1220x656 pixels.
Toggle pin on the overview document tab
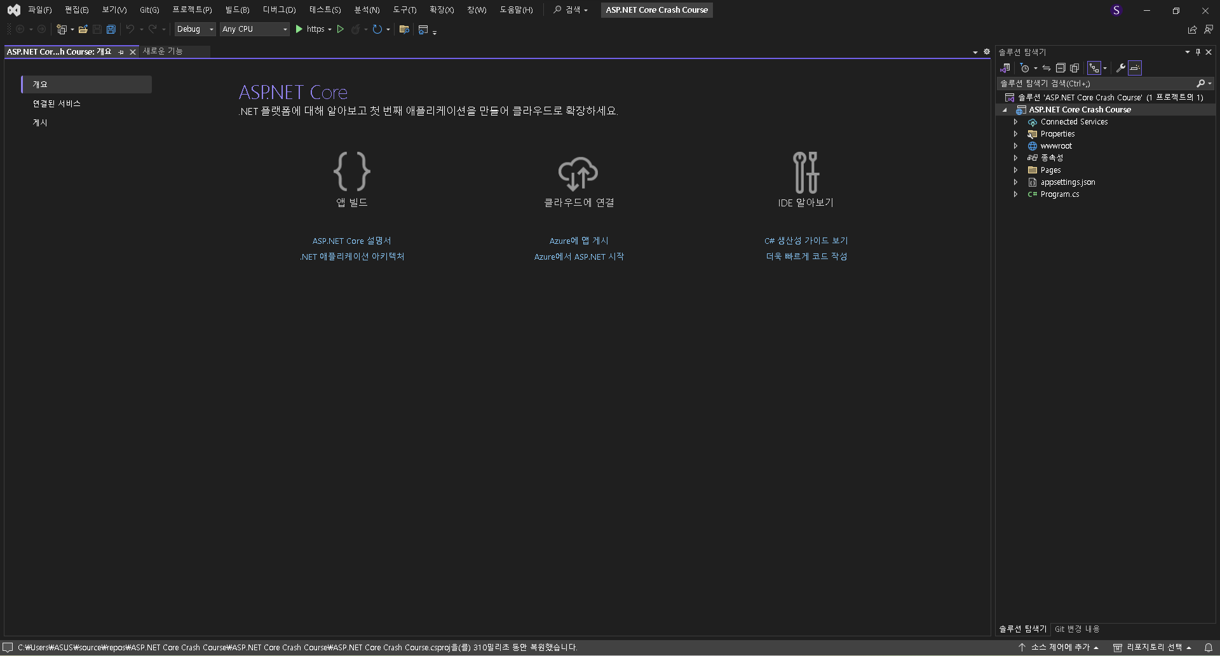tap(121, 52)
